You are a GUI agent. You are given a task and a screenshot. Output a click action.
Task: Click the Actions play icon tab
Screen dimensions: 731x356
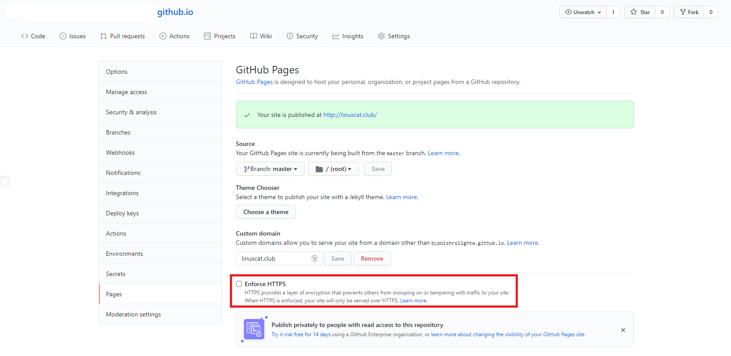coord(163,36)
